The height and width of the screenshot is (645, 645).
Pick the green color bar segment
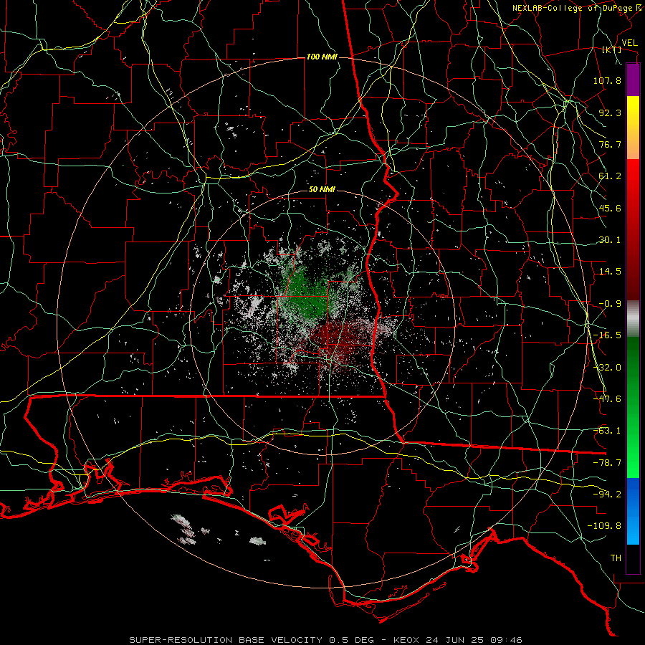click(633, 407)
